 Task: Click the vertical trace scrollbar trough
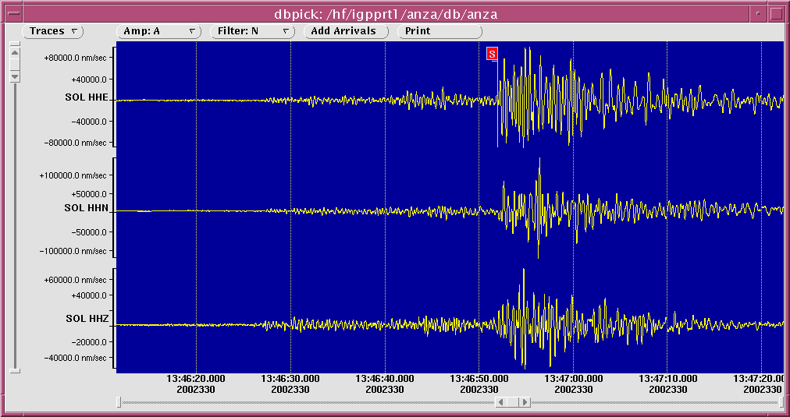tap(15, 226)
